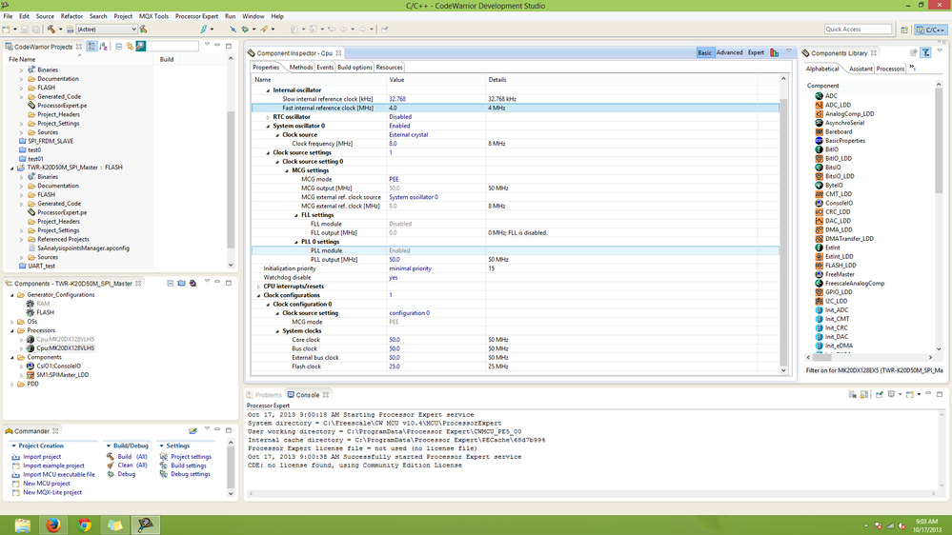Image resolution: width=952 pixels, height=535 pixels.
Task: Click the Quick Access field
Action: [858, 30]
